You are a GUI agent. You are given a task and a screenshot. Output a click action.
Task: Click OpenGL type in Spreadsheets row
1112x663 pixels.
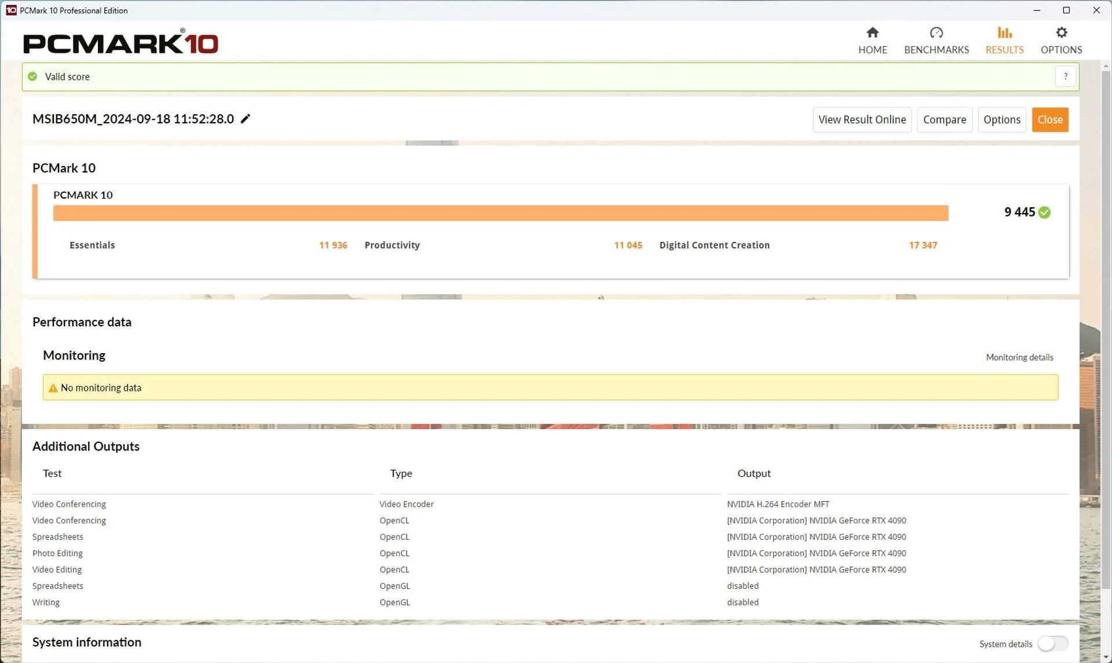click(x=394, y=586)
